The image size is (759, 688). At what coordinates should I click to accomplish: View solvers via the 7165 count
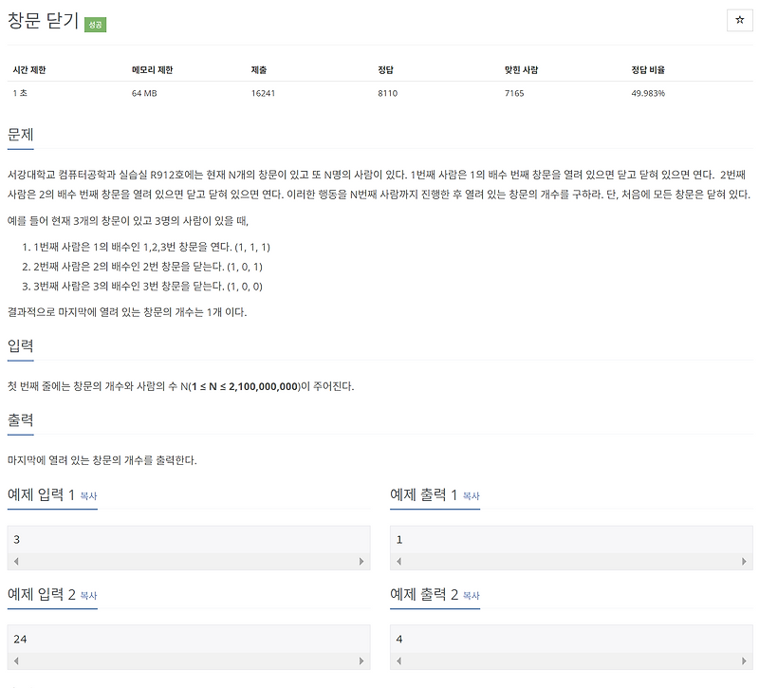512,93
